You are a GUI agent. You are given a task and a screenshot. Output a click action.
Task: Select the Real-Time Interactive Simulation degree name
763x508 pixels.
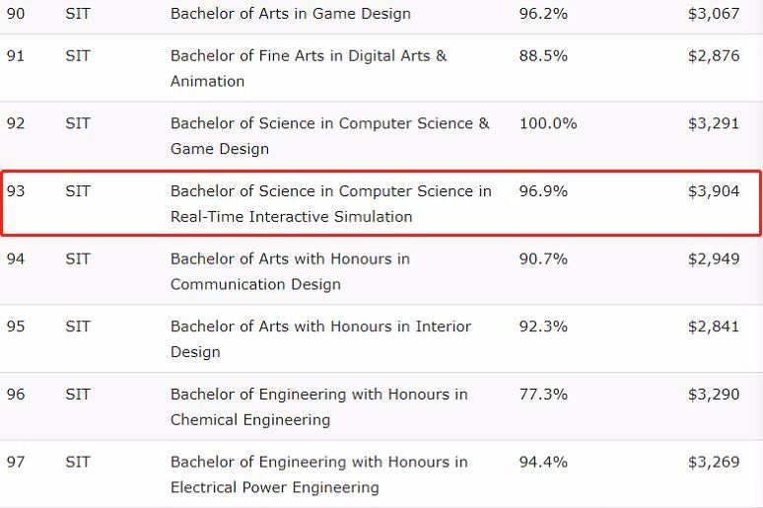click(x=330, y=203)
